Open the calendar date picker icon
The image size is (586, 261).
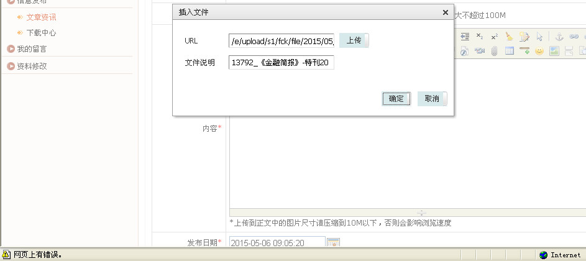click(333, 243)
